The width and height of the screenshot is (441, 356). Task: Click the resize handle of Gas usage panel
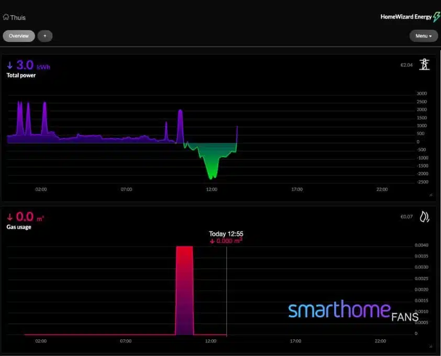coord(431,347)
